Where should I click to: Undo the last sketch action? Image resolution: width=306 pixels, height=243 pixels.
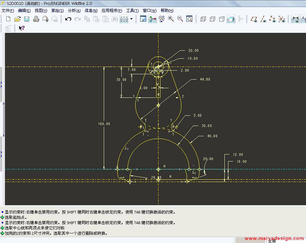(x=68, y=19)
